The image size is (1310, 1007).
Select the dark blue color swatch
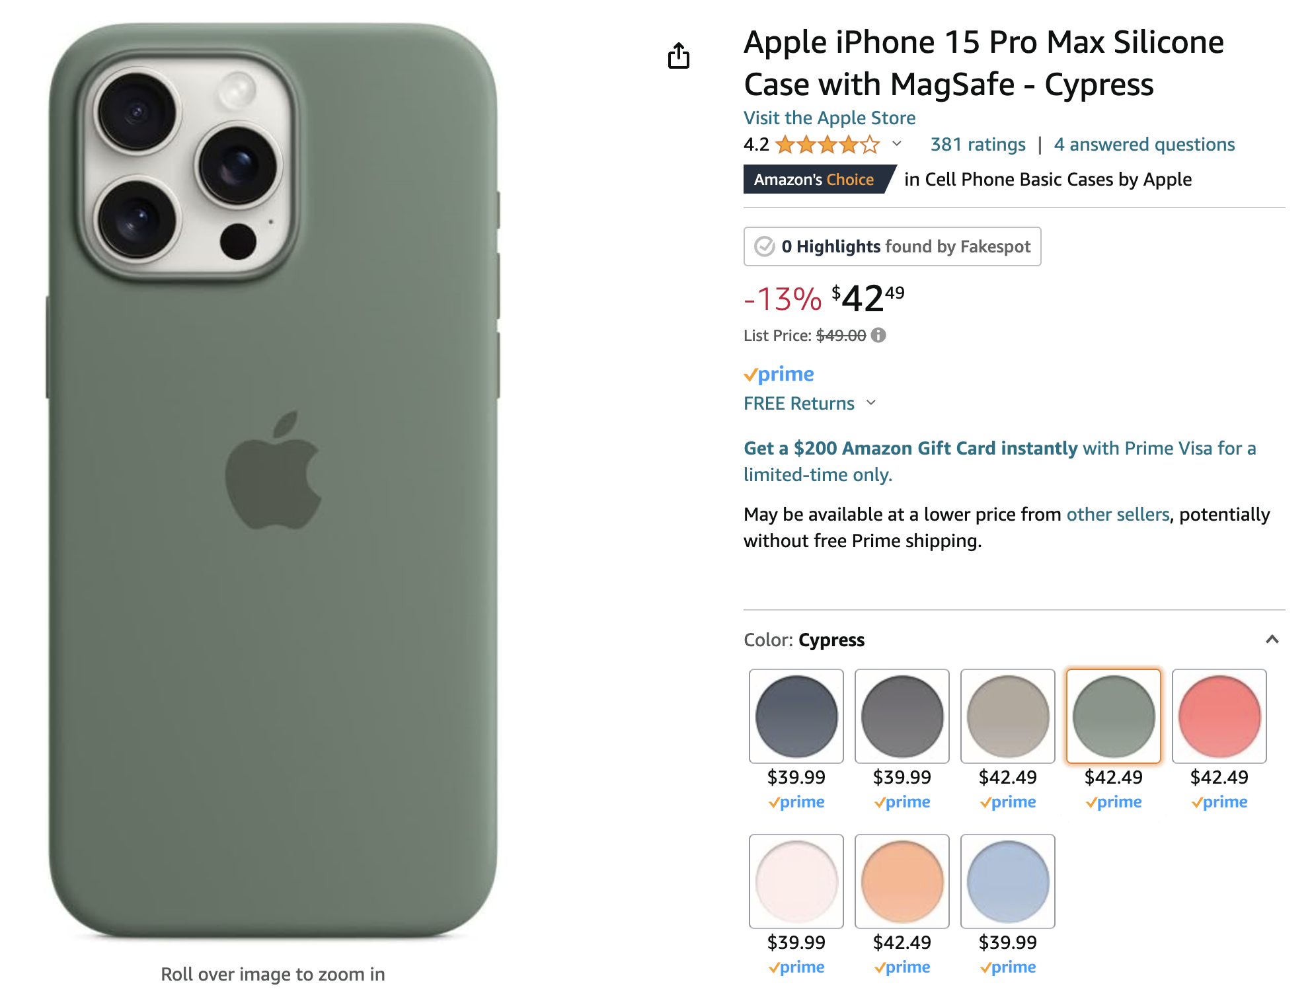coord(796,716)
